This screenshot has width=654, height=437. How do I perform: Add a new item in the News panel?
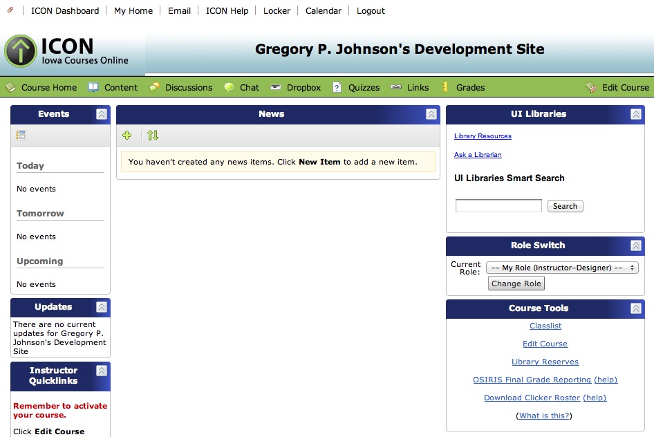click(x=127, y=136)
